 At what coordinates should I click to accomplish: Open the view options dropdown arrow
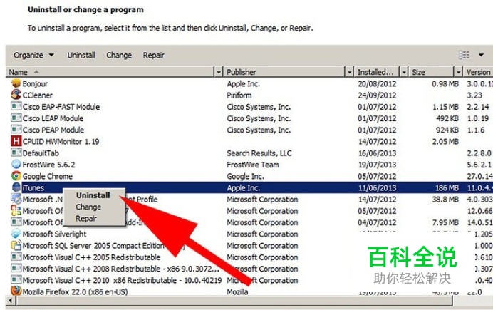tap(481, 55)
